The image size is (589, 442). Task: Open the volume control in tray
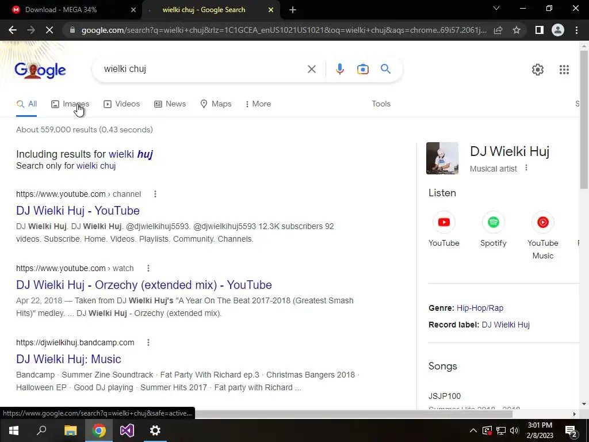point(514,430)
